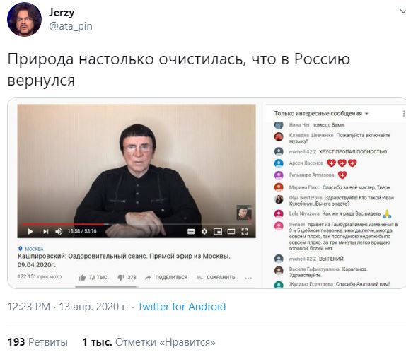This screenshot has height=352, width=406.
Task: Click the red video progress bar
Action: pyautogui.click(x=65, y=224)
